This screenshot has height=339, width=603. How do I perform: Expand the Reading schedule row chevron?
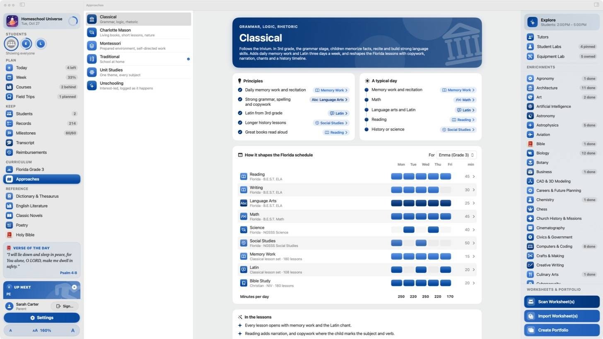click(x=474, y=177)
